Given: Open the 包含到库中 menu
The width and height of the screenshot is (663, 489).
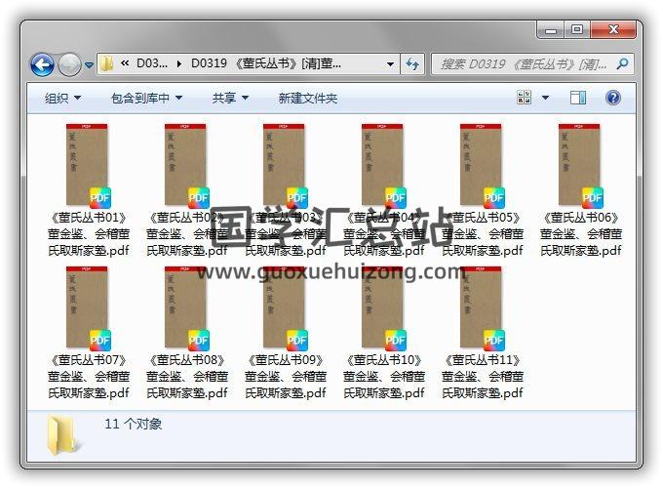Looking at the screenshot, I should (146, 98).
